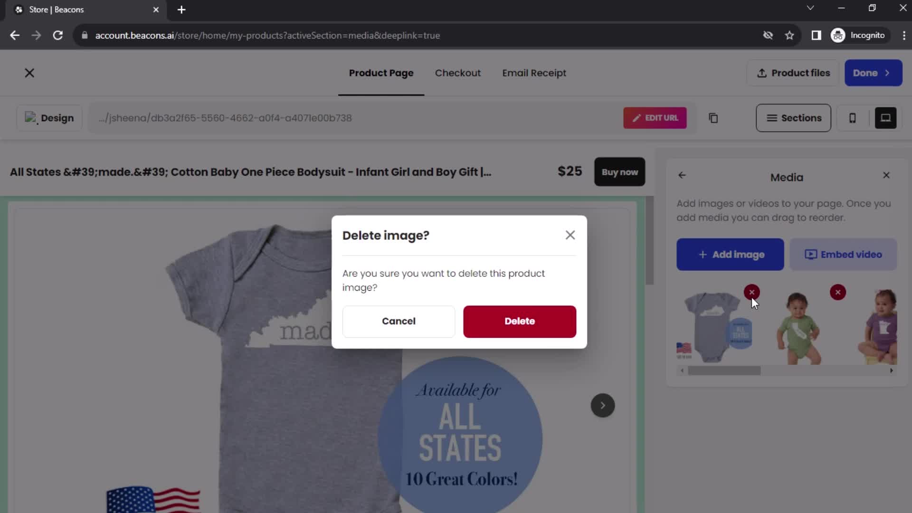Switch to the Checkout tab
912x513 pixels.
(x=458, y=73)
